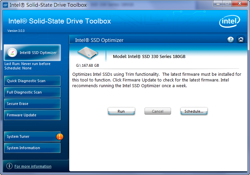This screenshot has width=250, height=175.
Task: Run the SSD Optimizer
Action: click(x=121, y=111)
